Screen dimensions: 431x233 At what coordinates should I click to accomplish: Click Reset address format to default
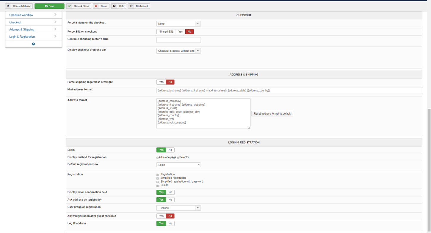click(x=272, y=114)
